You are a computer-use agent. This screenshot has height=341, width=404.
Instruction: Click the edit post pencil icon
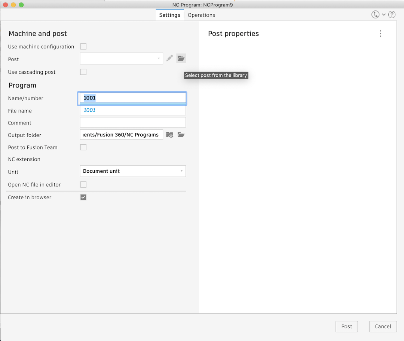(x=169, y=58)
